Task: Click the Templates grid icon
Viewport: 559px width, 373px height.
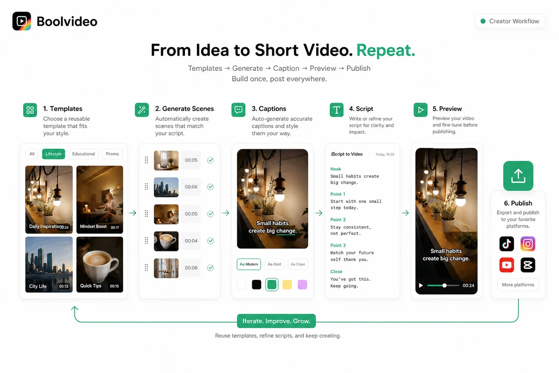Action: tap(30, 110)
